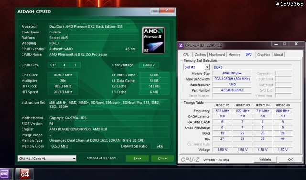The width and height of the screenshot is (306, 180).
Task: Click the JEDEC #3 frequency 622 MHz
Action: click(x=242, y=111)
